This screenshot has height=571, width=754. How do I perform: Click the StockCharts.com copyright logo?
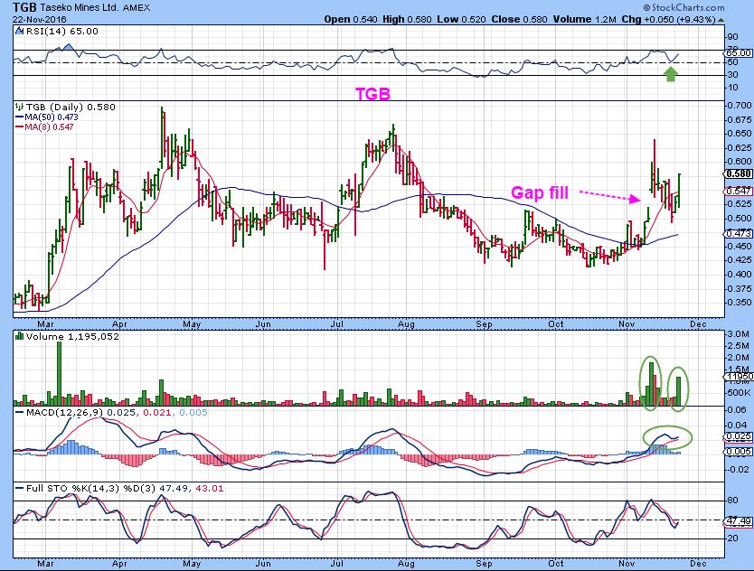tap(683, 8)
